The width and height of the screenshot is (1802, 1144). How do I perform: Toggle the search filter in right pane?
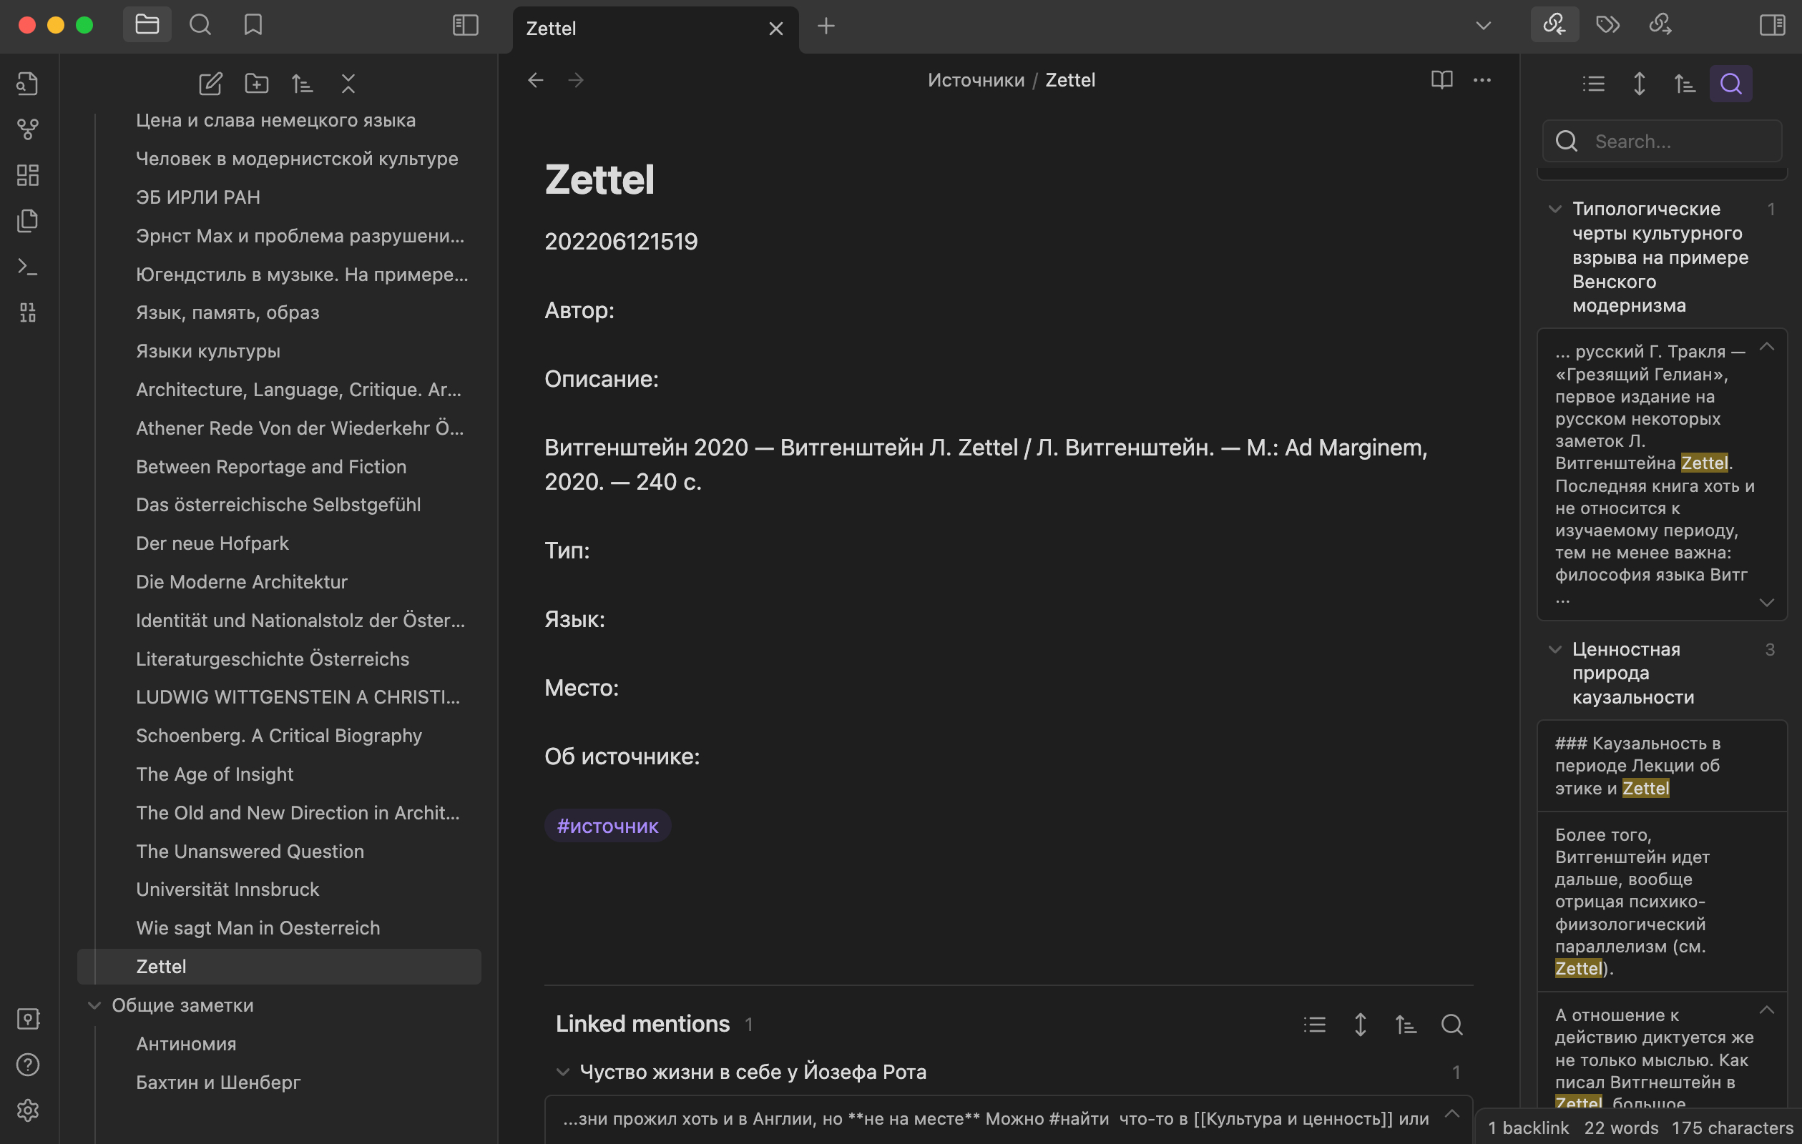[1730, 83]
